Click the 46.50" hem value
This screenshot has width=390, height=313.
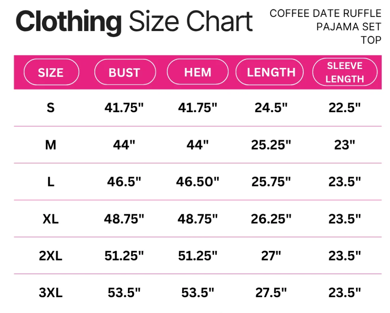(198, 182)
